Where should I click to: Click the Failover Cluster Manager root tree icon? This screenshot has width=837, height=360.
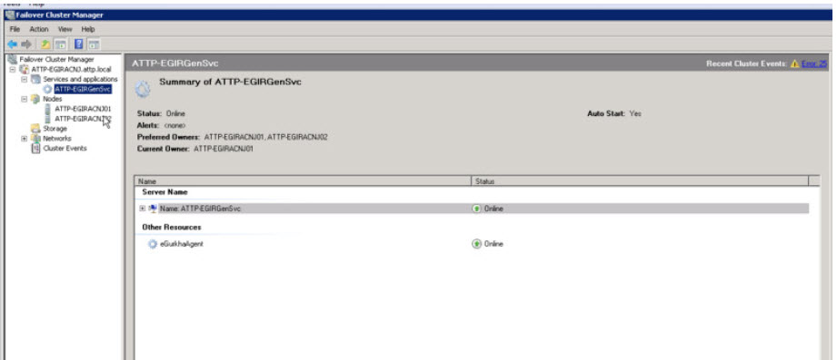13,59
